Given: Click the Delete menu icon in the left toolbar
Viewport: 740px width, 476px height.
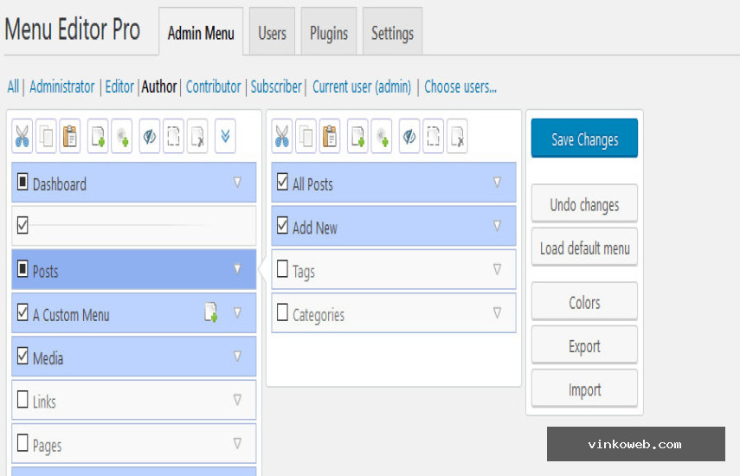Looking at the screenshot, I should [197, 137].
